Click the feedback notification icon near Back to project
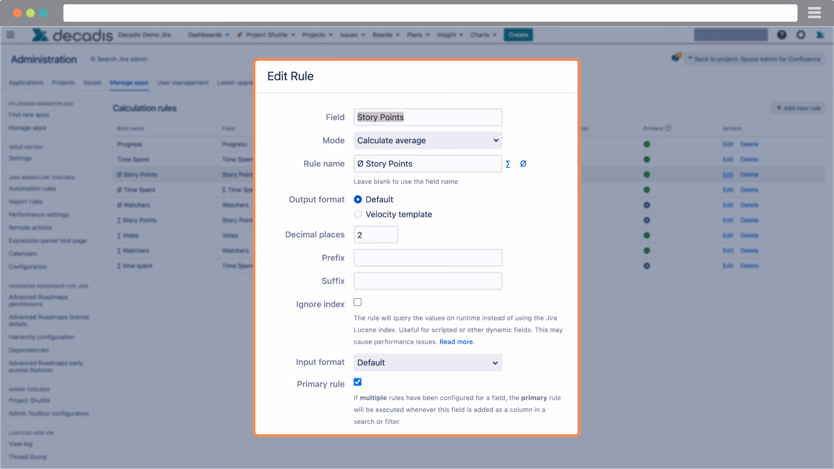The height and width of the screenshot is (469, 834). click(676, 57)
